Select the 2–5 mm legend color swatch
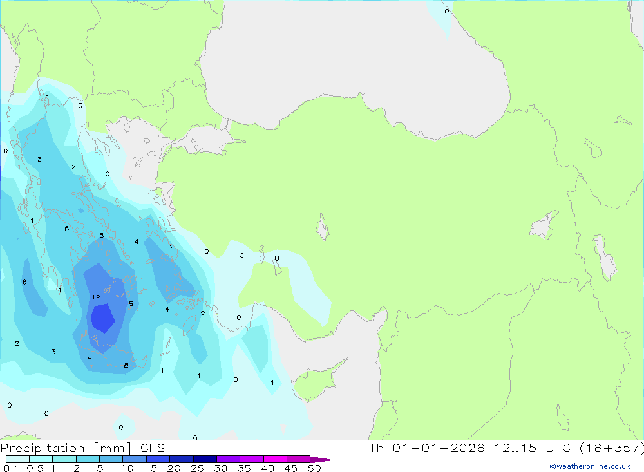644x472 pixels. point(88,459)
